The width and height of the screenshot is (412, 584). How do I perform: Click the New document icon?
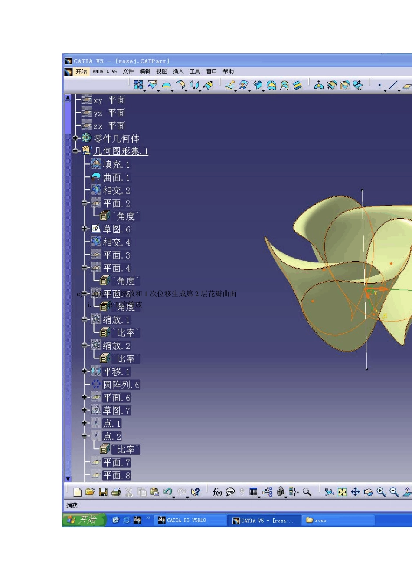click(x=77, y=492)
